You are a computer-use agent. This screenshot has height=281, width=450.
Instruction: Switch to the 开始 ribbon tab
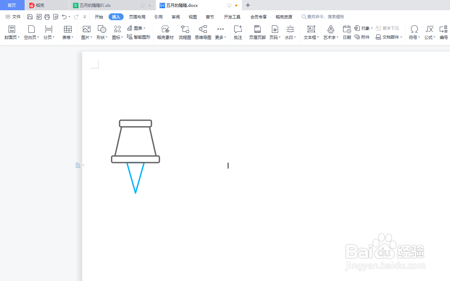click(x=99, y=16)
